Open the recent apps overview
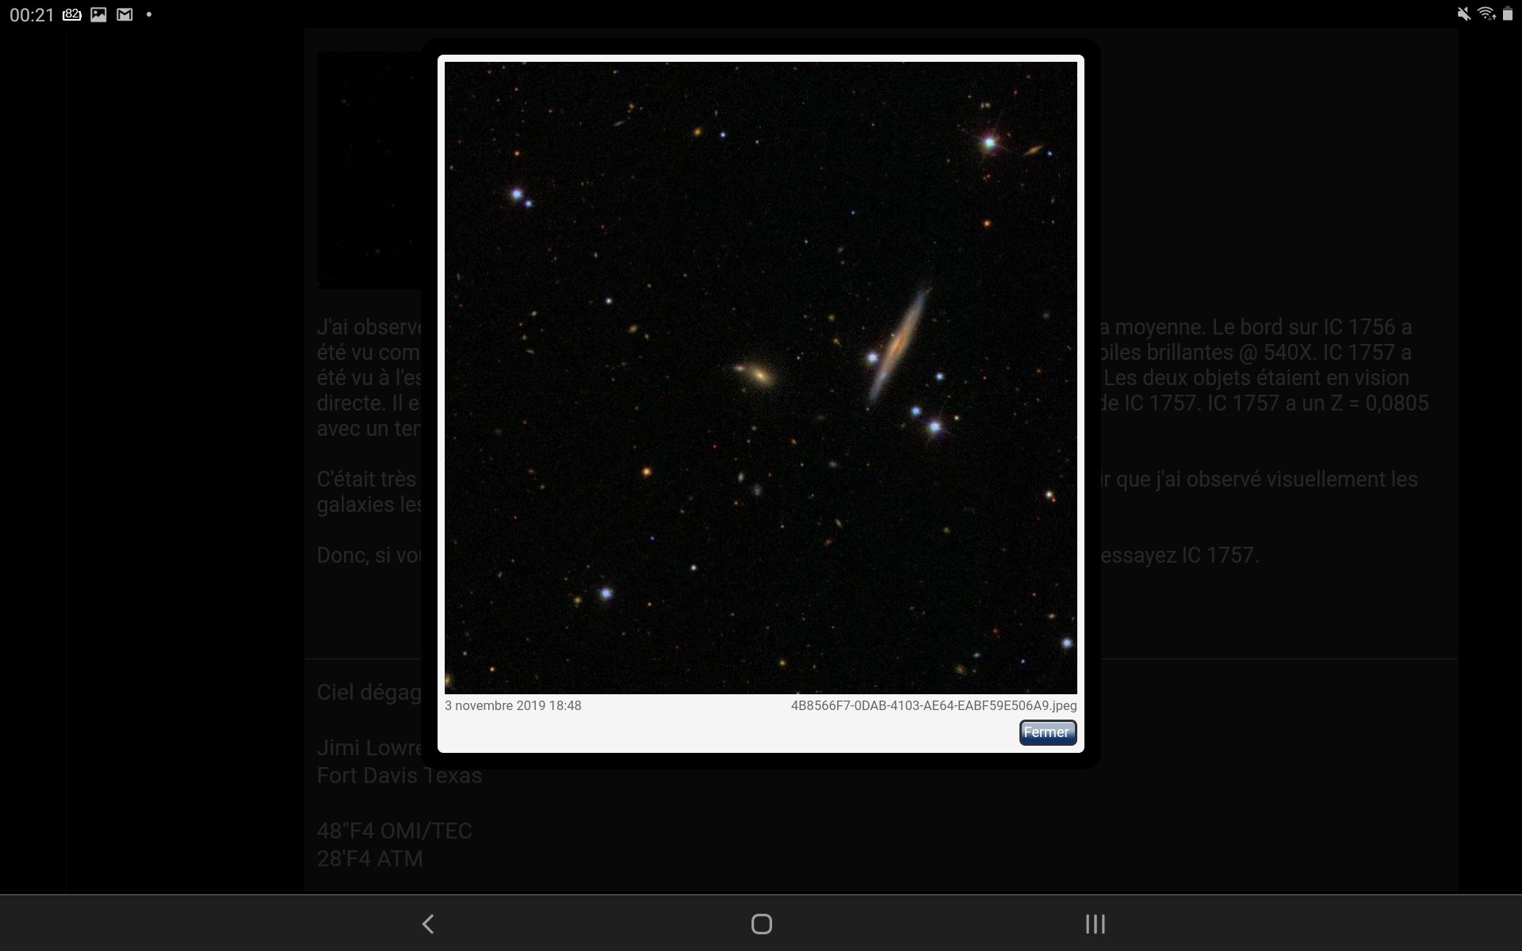The height and width of the screenshot is (951, 1522). pyautogui.click(x=1095, y=923)
